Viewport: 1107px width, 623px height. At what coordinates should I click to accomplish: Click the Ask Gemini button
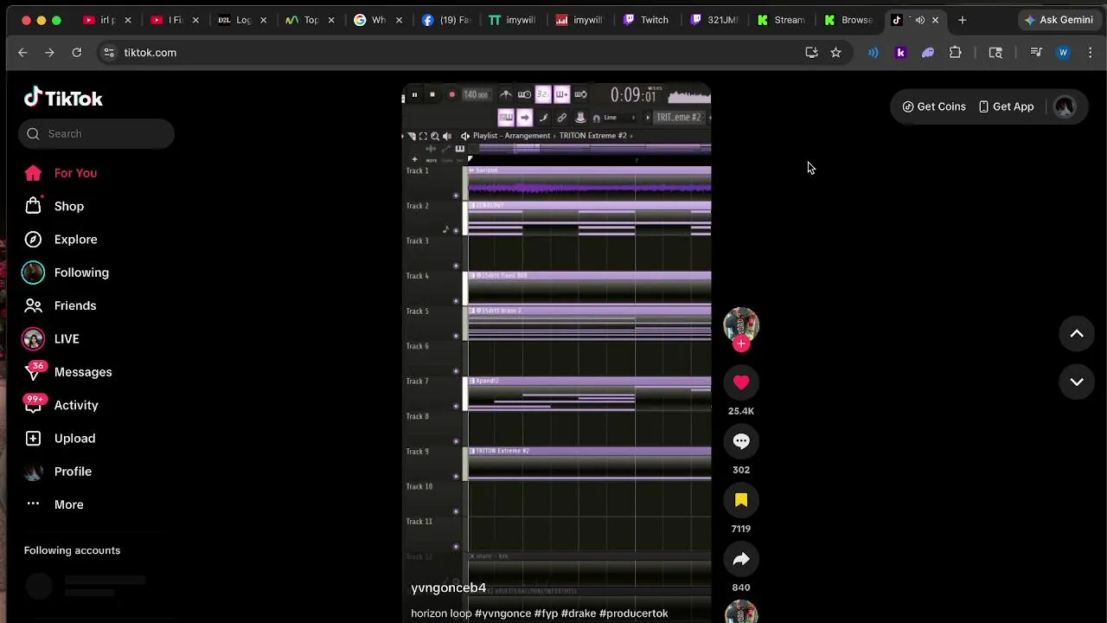pyautogui.click(x=1058, y=20)
